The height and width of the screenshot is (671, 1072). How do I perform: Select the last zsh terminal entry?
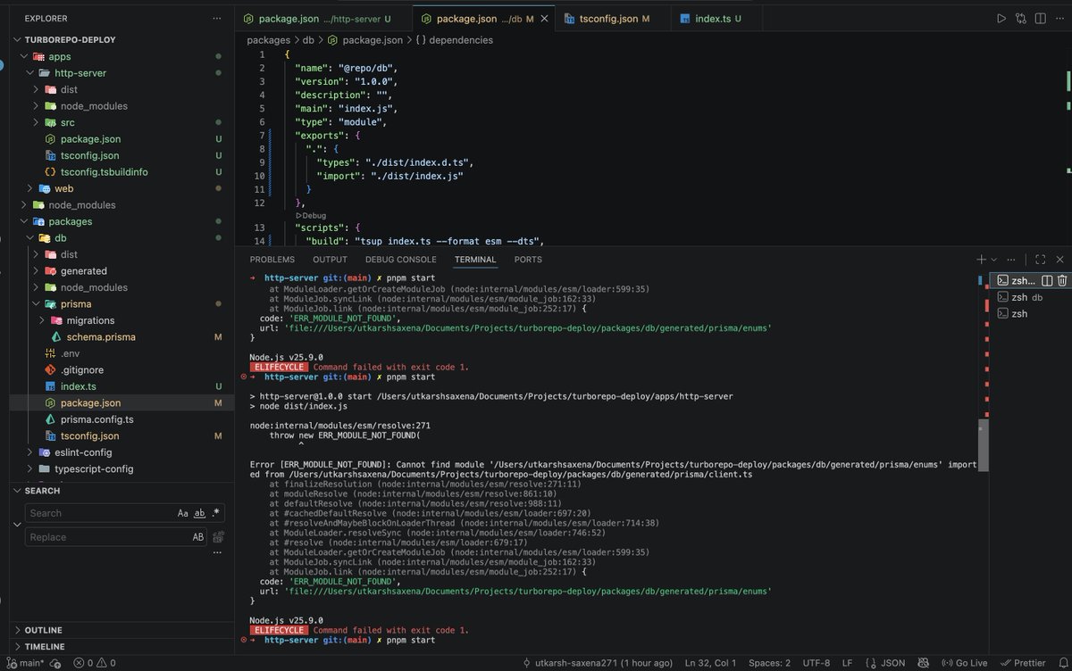coord(1031,313)
